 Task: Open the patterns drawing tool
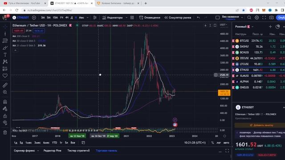coord(5,62)
